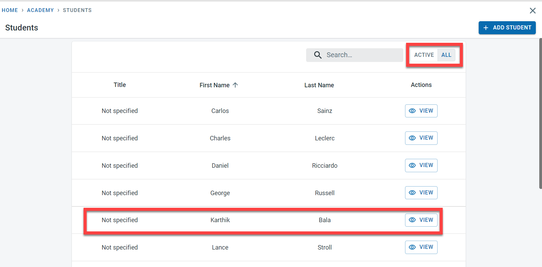Sort by First Name column header
Screen dimensions: 542x267
[x=214, y=85]
